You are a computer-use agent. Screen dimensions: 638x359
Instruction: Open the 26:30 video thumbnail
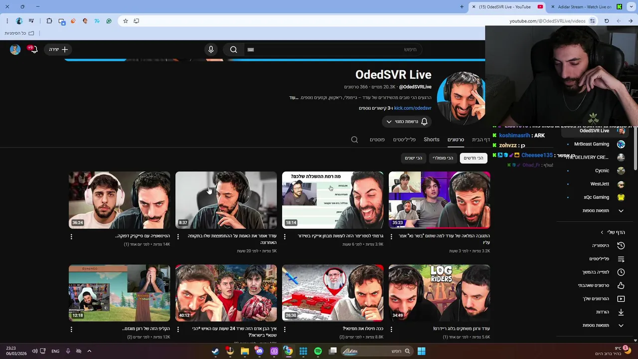pyautogui.click(x=332, y=293)
